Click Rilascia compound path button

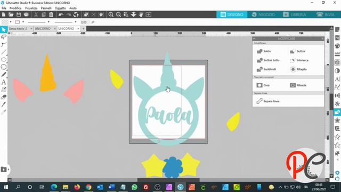298,85
